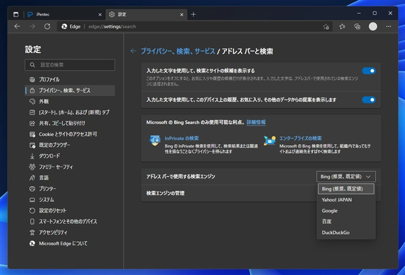
Task: Open プリンター settings in sidebar
Action: tap(70, 189)
